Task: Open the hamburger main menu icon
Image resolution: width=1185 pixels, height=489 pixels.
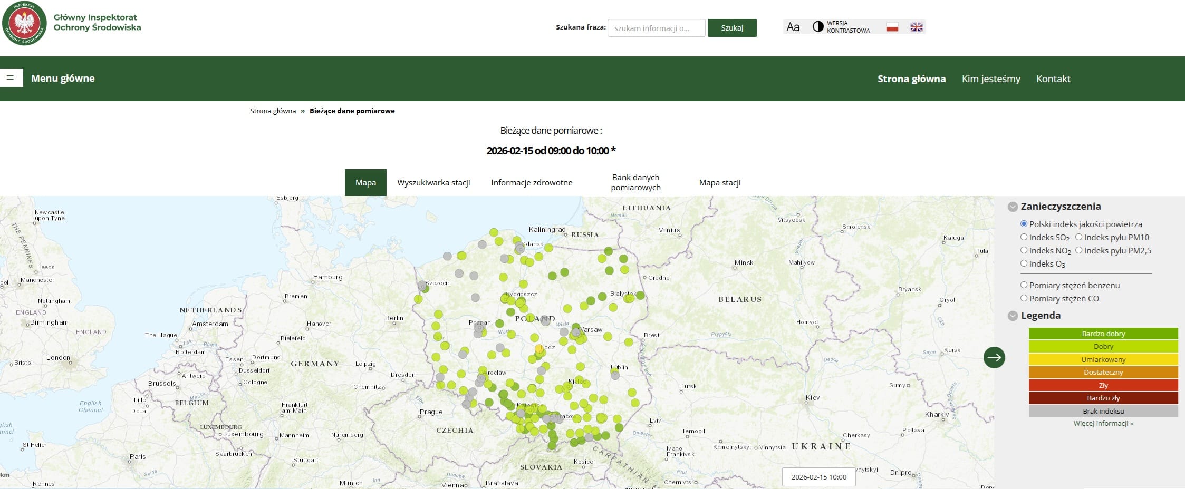Action: [11, 77]
